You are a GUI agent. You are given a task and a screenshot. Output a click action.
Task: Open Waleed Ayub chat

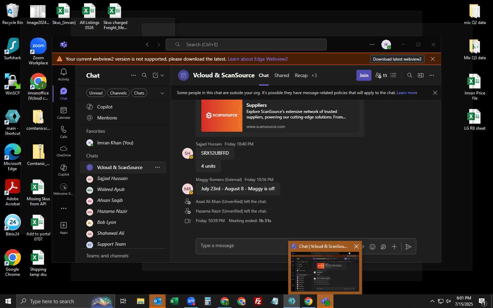(123, 189)
